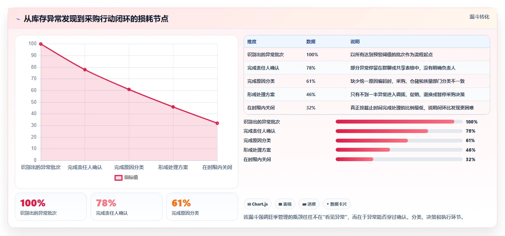505x236 pixels.
Task: Click the 形成处理方案 progress bar
Action: 399,150
